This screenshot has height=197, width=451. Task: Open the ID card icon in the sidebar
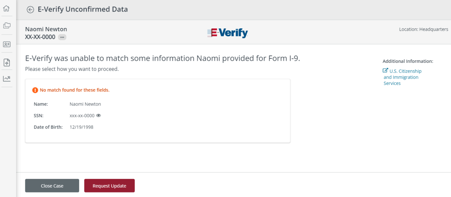coord(7,44)
